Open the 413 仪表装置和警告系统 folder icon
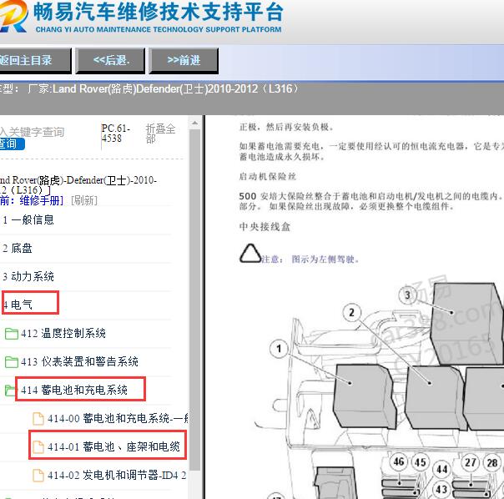 [12, 361]
